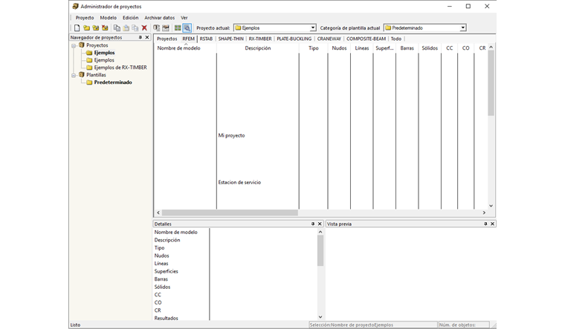Sort by Líneas column header
The image size is (565, 329).
(362, 48)
